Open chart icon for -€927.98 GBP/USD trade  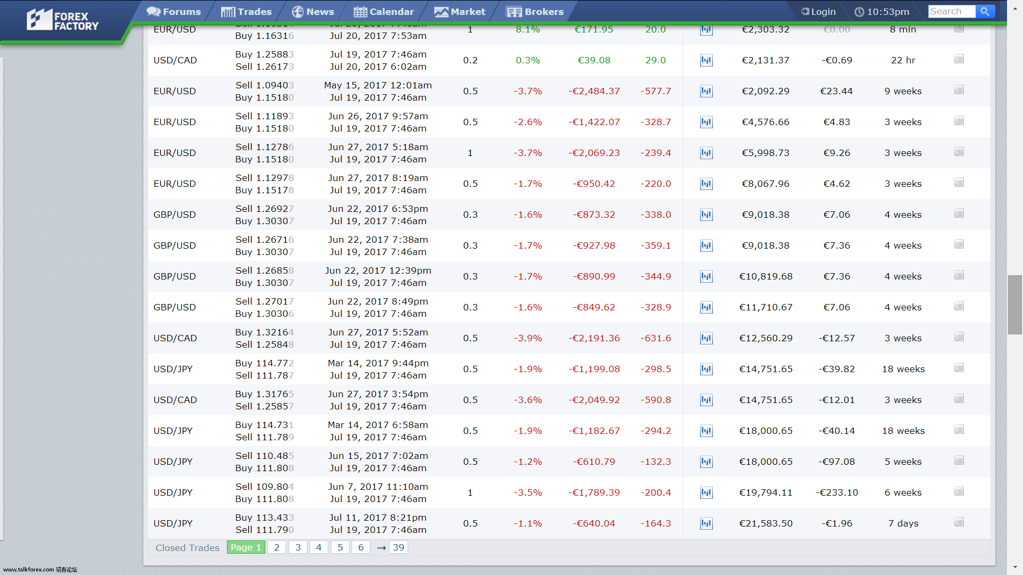click(706, 245)
